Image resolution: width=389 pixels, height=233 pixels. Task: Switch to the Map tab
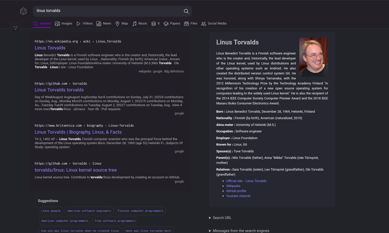click(122, 24)
